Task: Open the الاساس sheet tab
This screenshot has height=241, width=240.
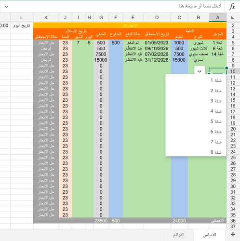Action: pyautogui.click(x=210, y=235)
